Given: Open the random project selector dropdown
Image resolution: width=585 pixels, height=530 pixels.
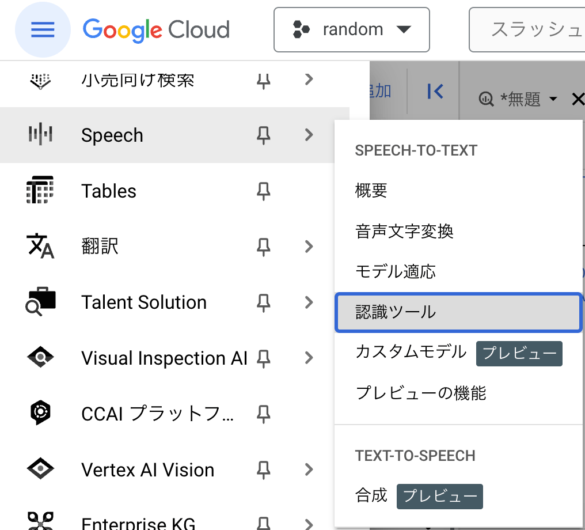Looking at the screenshot, I should click(x=351, y=29).
